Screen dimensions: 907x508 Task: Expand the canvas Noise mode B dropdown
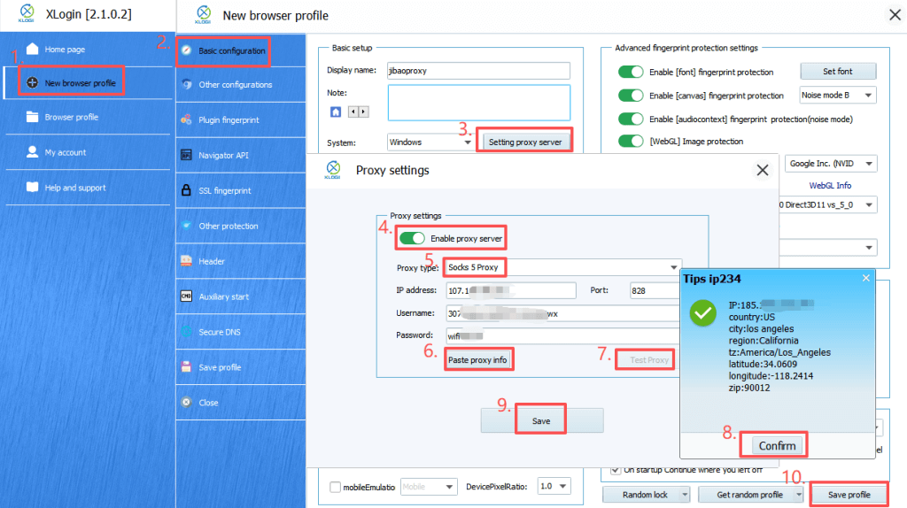837,96
